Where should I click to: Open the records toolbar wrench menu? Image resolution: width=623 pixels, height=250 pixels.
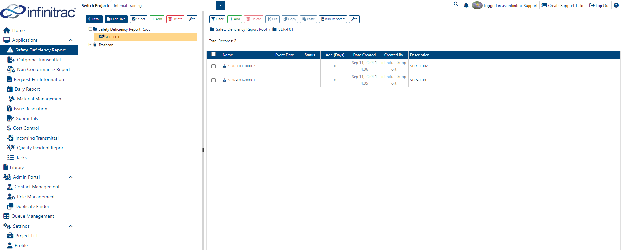coord(354,19)
